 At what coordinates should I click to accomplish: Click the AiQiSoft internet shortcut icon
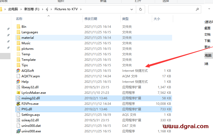coord(18,70)
